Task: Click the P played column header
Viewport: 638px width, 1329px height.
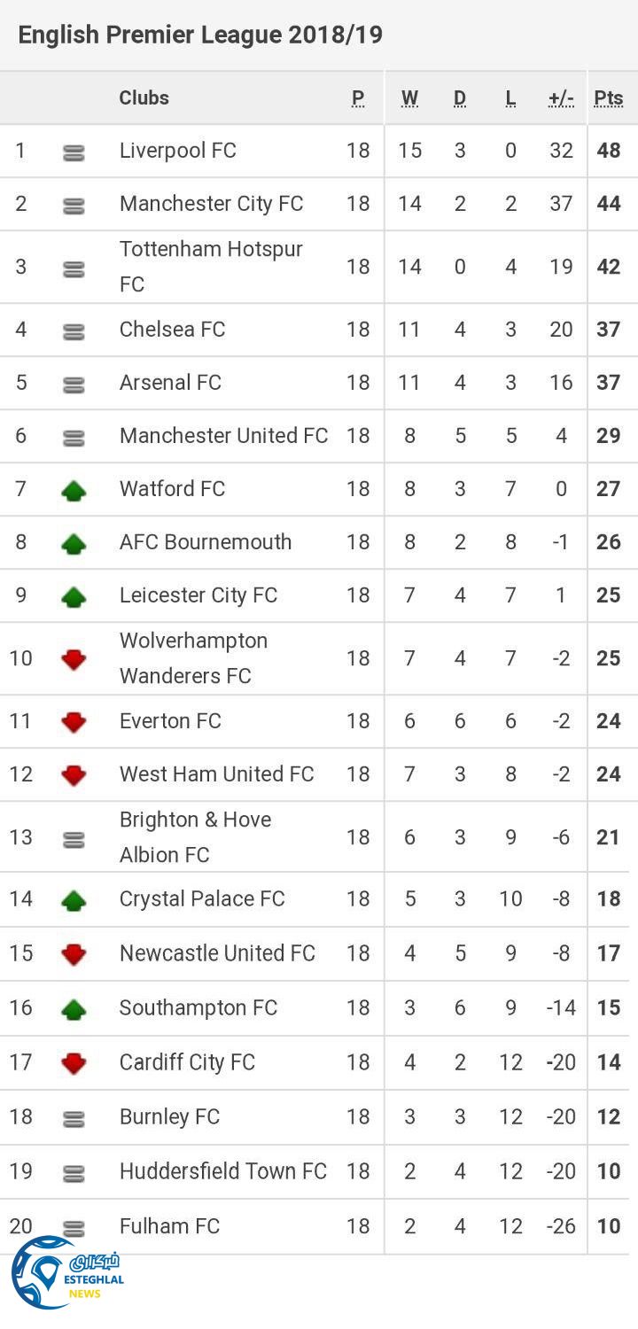Action: (358, 98)
